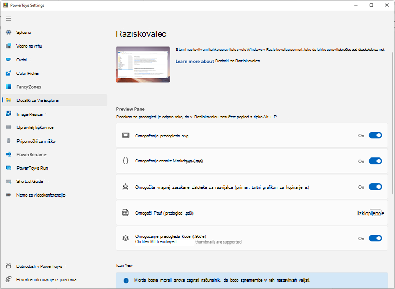Click the FancyZones icon

8,87
